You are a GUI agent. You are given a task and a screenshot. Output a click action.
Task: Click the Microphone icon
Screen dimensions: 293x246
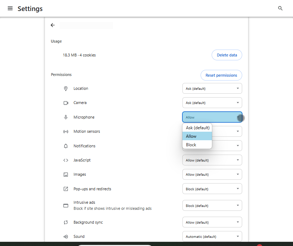point(66,117)
